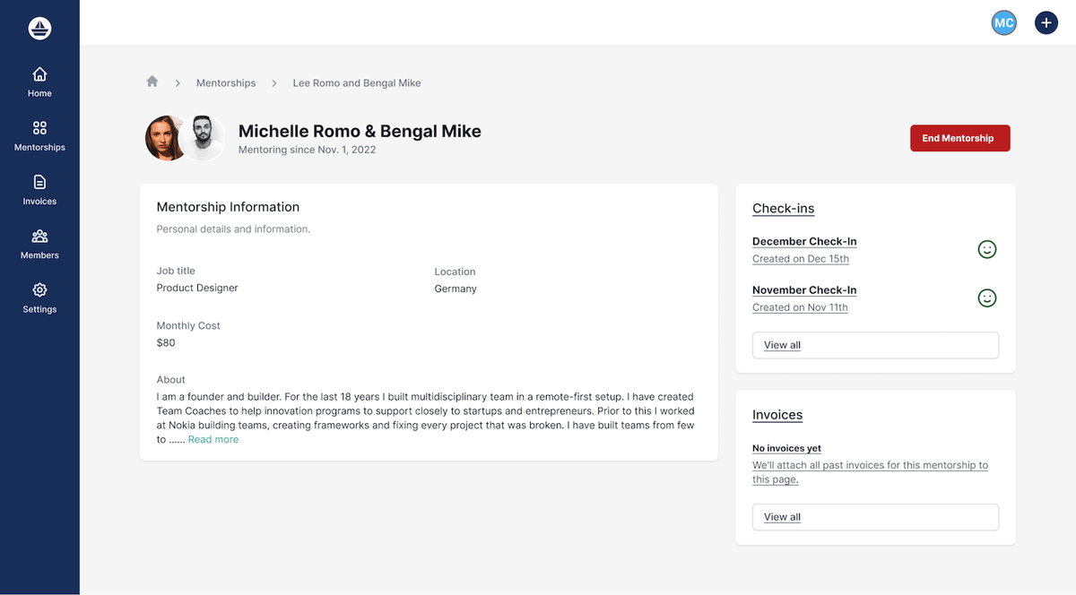Click the November Check-In smiley face icon
The height and width of the screenshot is (595, 1076).
click(x=986, y=298)
